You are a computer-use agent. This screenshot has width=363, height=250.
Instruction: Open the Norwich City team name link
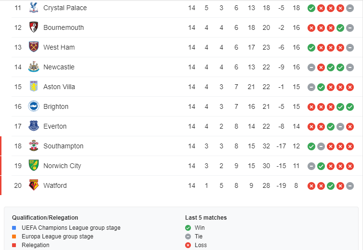click(x=62, y=166)
